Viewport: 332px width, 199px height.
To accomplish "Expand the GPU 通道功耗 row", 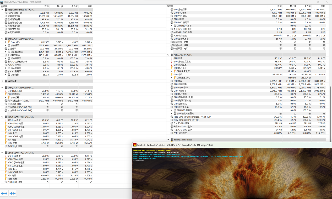I will (171, 78).
